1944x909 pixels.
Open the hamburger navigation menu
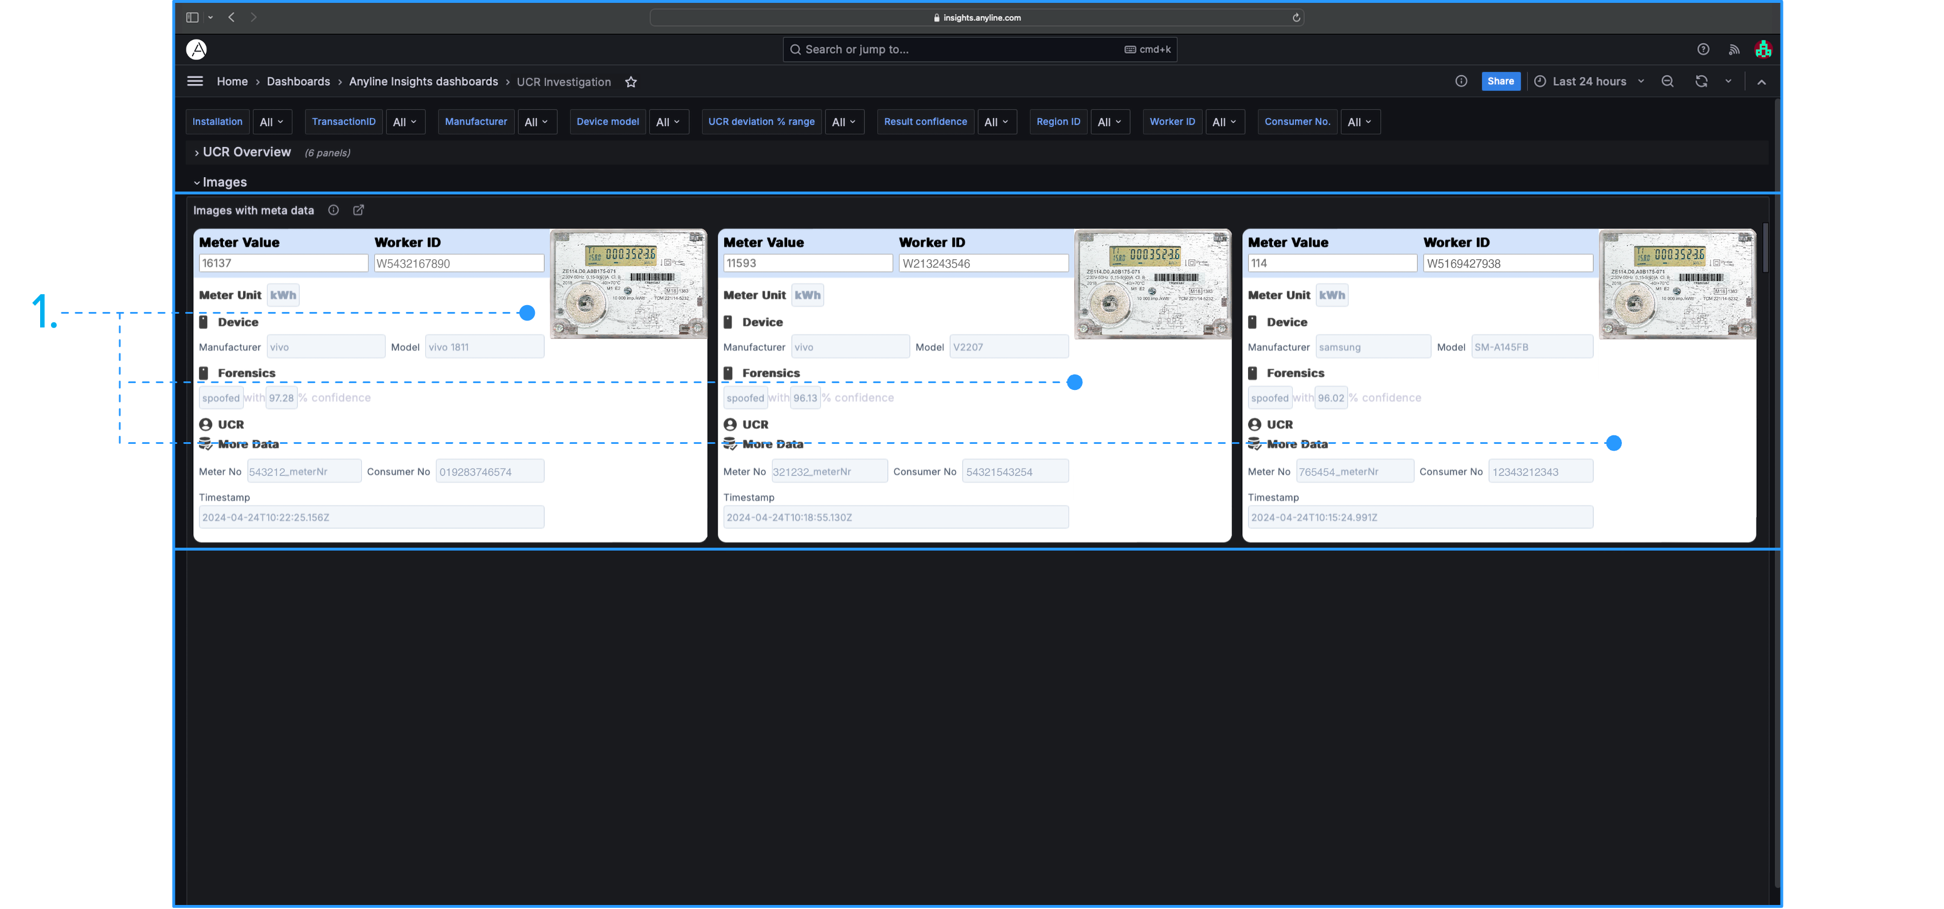195,81
